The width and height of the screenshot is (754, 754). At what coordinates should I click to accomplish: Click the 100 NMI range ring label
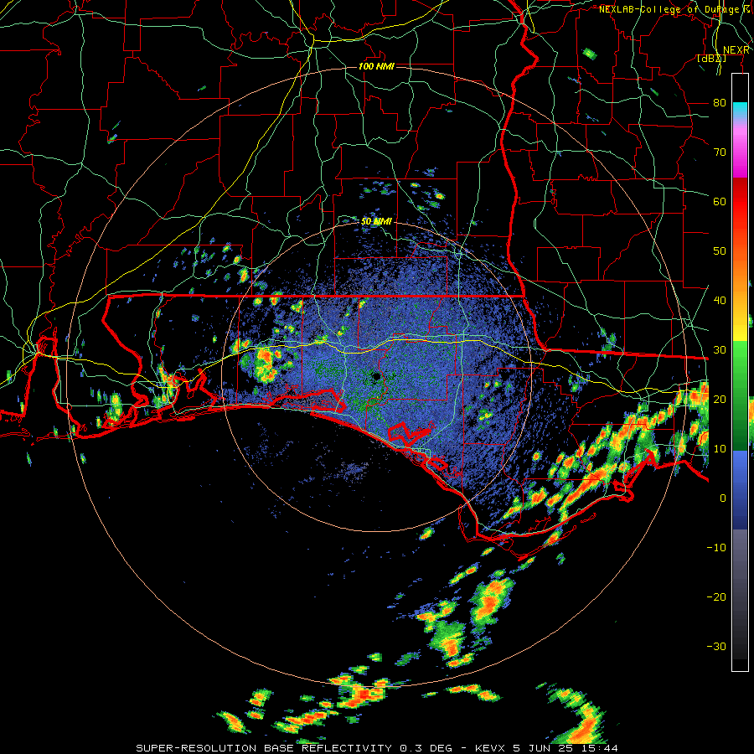coord(376,66)
